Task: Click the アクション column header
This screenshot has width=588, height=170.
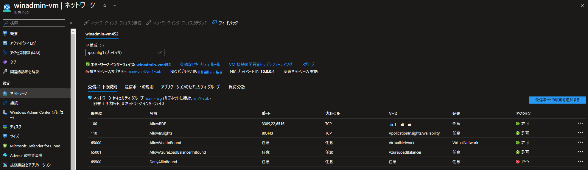Action: click(523, 114)
